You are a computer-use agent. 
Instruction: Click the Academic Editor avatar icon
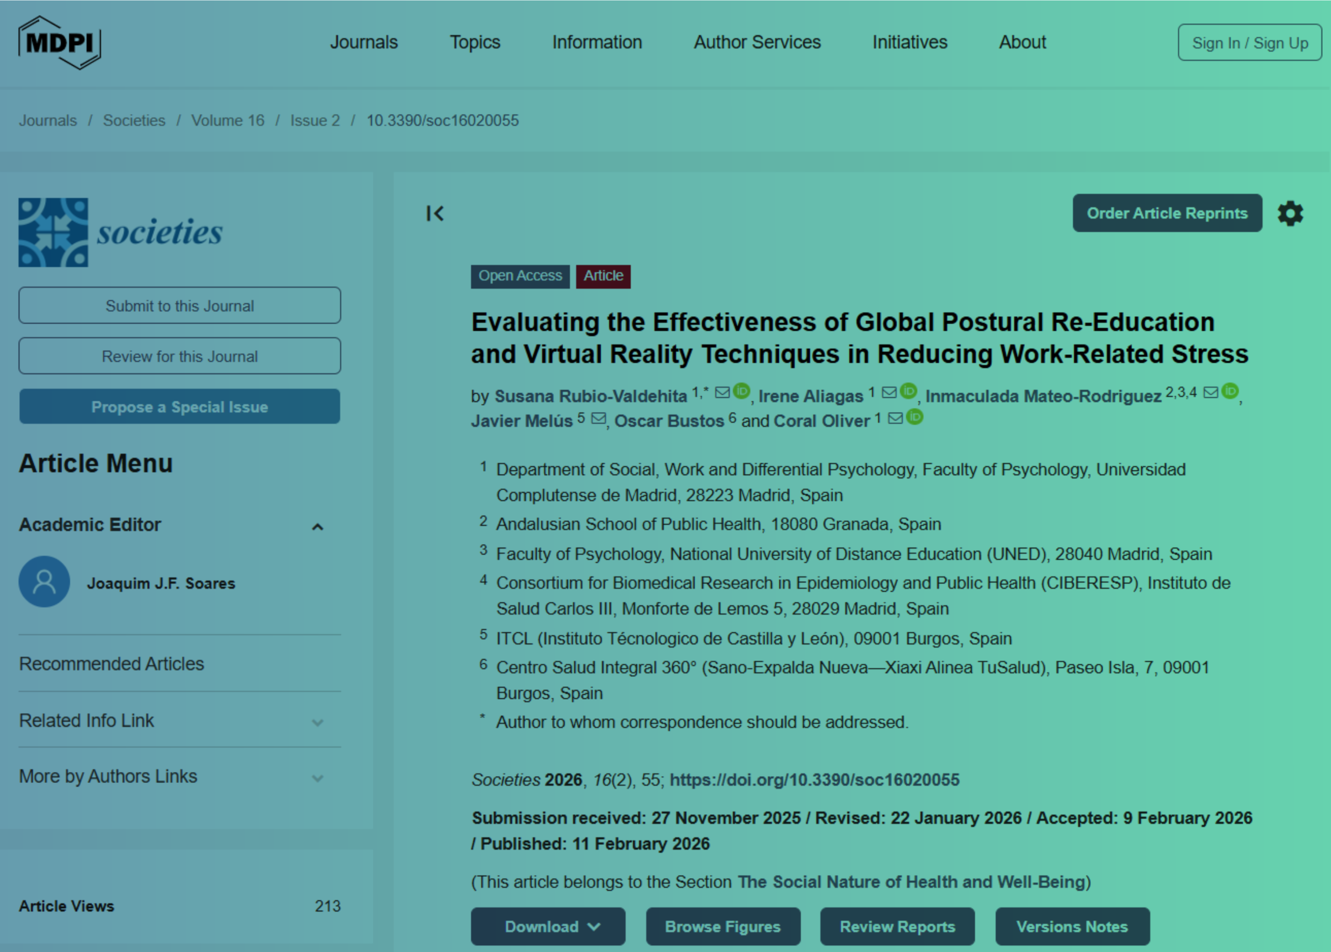pyautogui.click(x=45, y=582)
